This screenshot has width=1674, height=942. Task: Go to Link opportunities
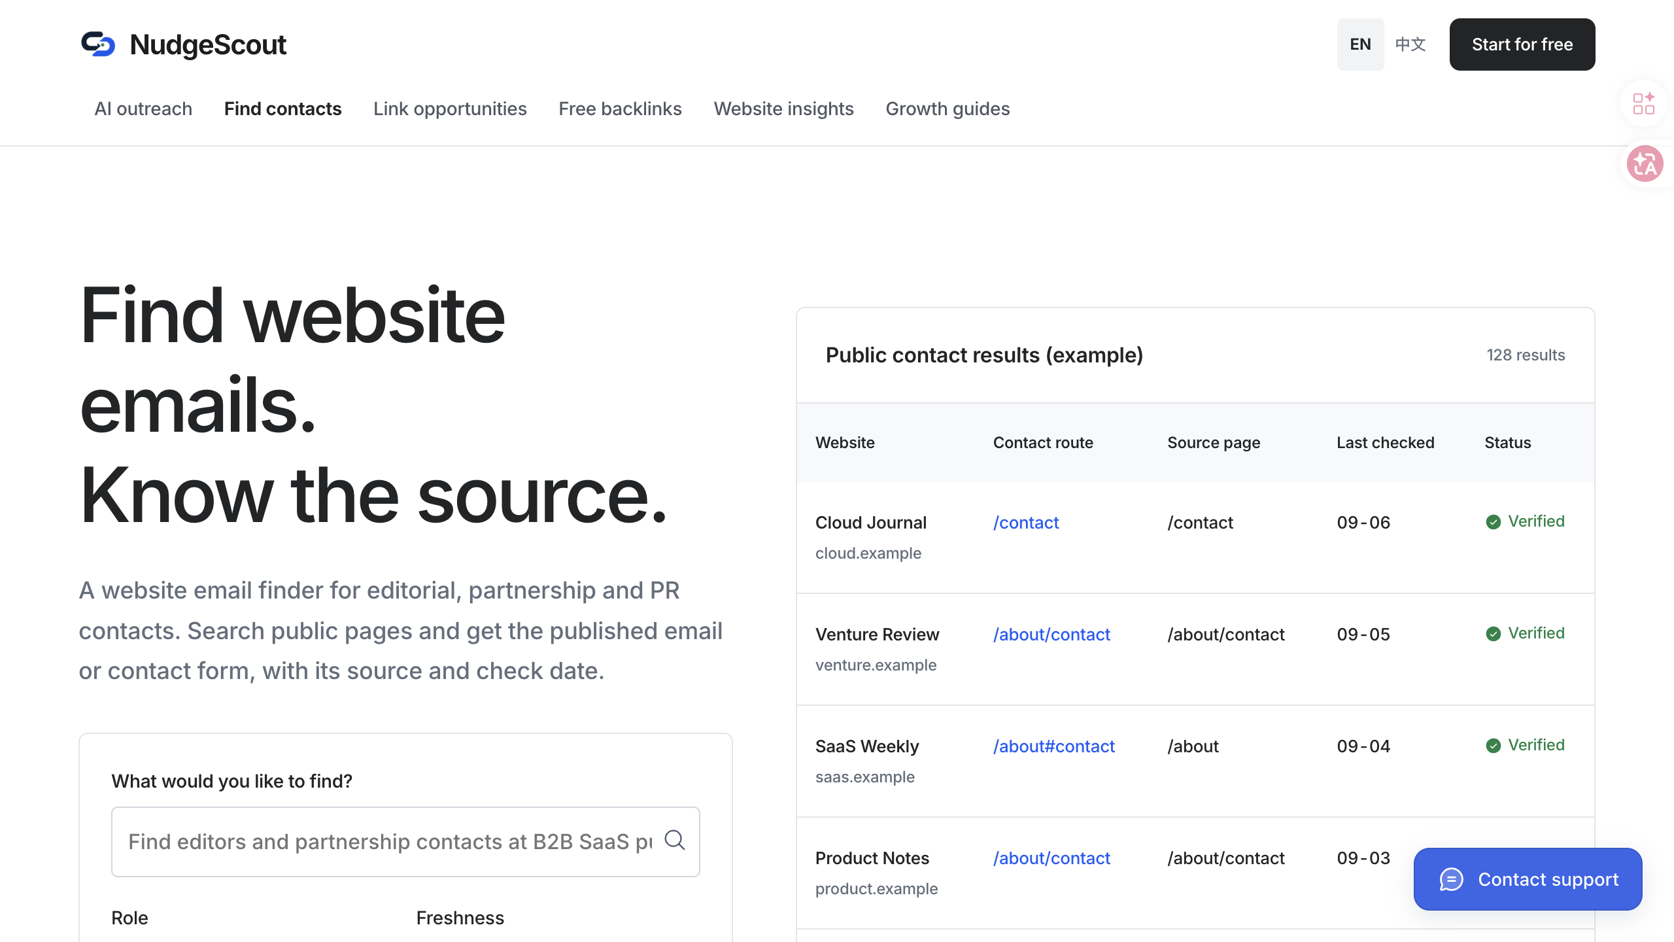(x=450, y=109)
